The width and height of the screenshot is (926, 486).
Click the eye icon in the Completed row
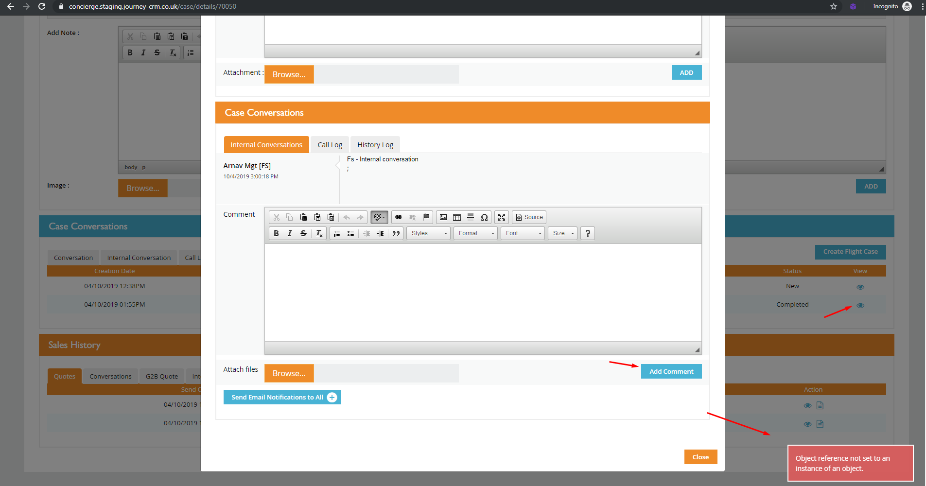click(x=860, y=305)
